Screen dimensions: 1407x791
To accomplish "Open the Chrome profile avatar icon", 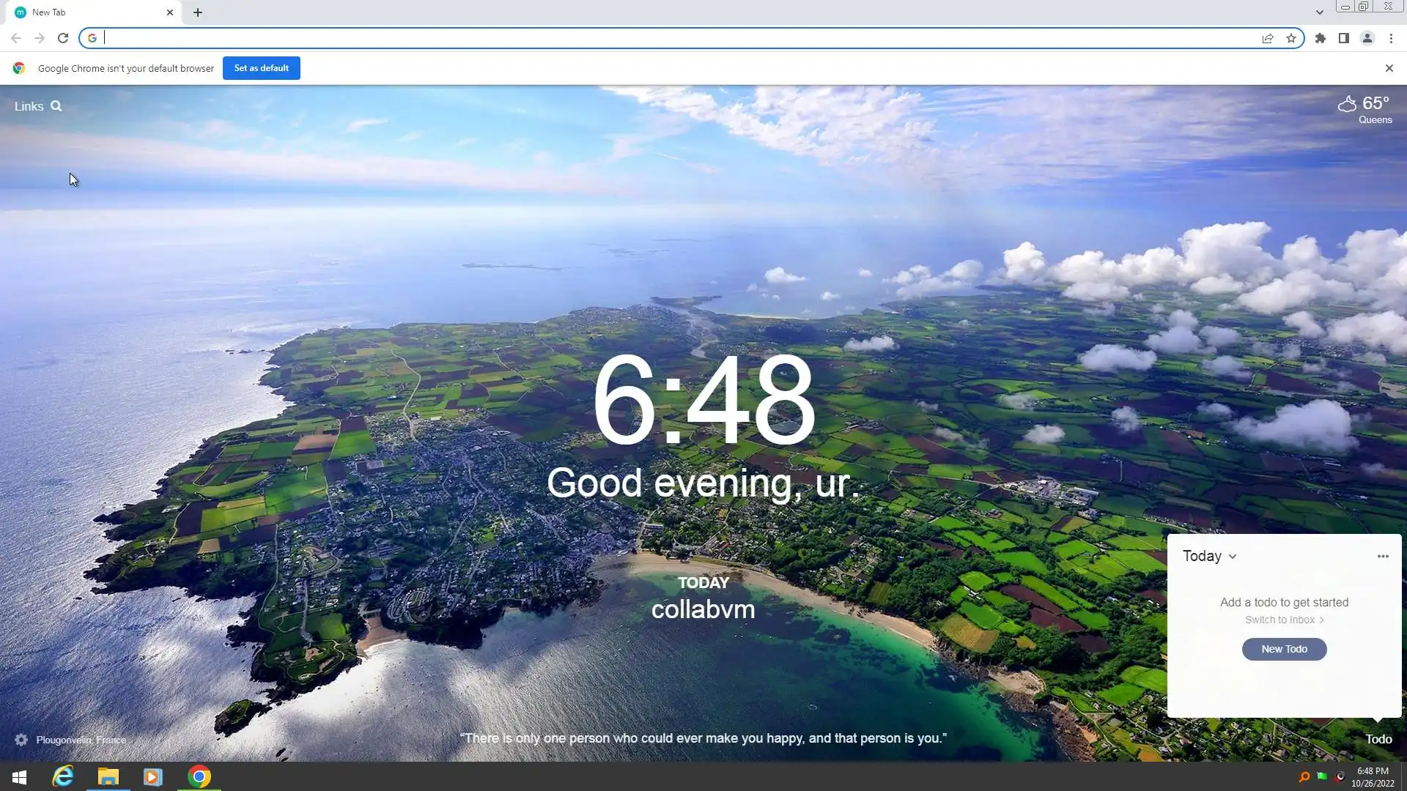I will (x=1367, y=38).
